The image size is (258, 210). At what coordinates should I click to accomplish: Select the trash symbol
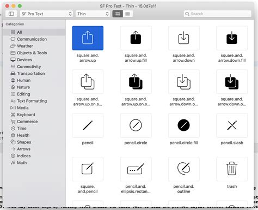click(x=232, y=169)
